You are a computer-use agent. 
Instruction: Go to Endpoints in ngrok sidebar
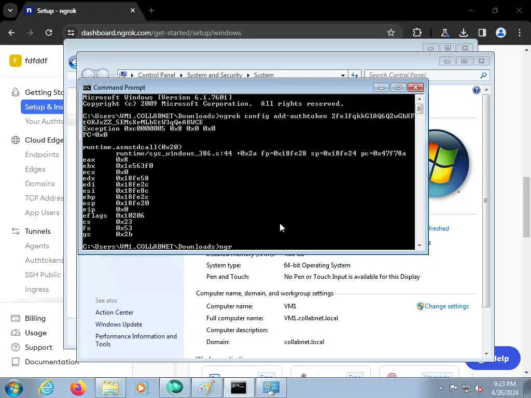click(x=42, y=154)
